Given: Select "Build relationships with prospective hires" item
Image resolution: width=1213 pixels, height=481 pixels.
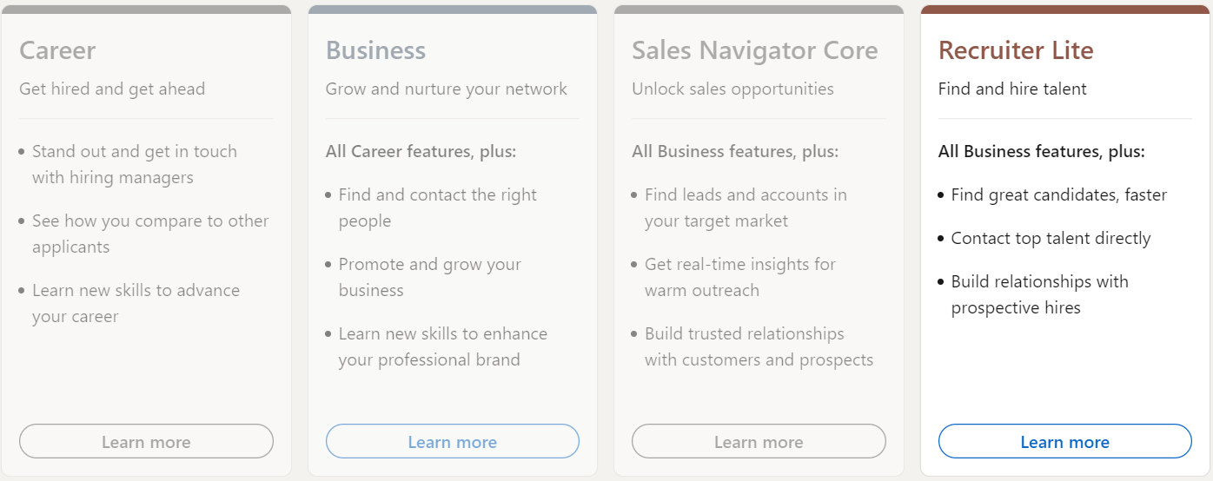Looking at the screenshot, I should (x=1039, y=294).
